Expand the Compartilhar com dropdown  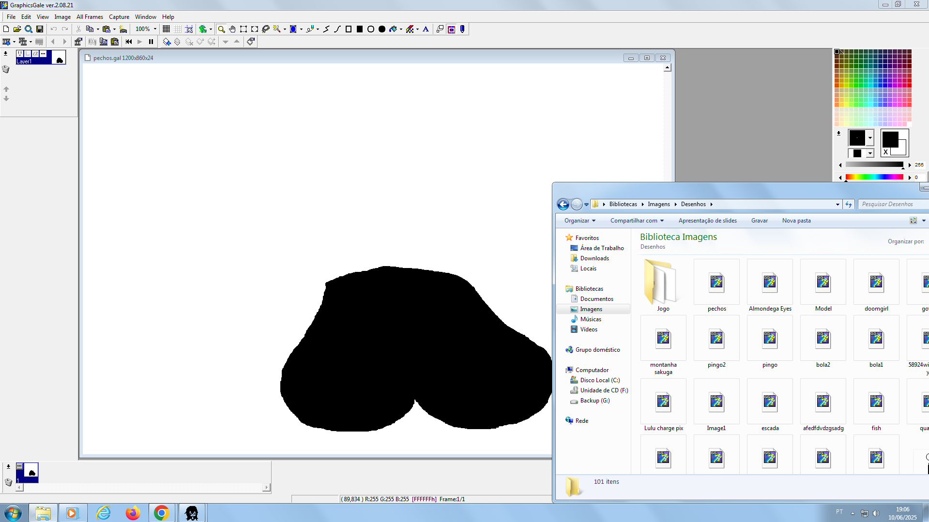point(637,221)
